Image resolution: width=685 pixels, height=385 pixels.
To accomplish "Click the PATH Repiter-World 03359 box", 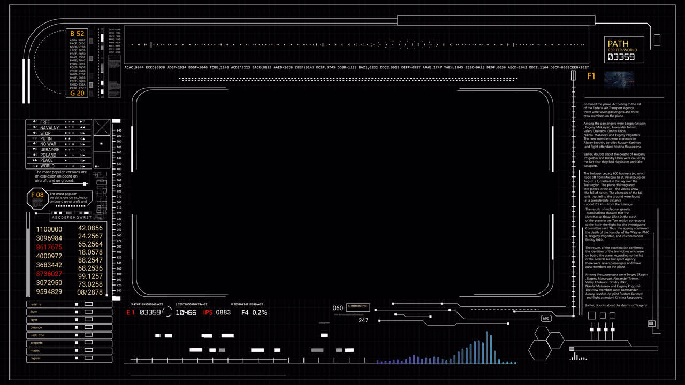I will pos(624,50).
